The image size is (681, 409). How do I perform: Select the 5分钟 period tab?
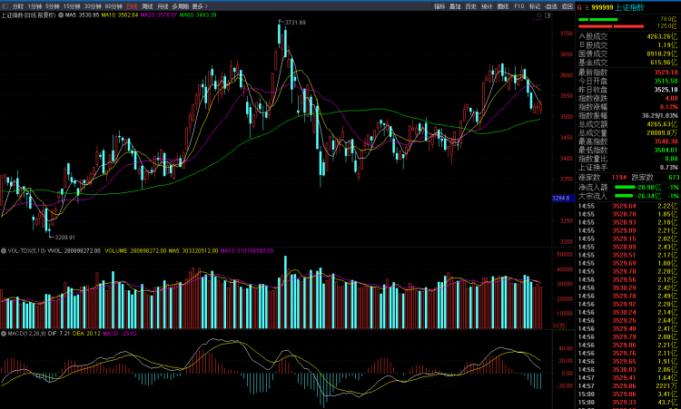click(x=53, y=5)
